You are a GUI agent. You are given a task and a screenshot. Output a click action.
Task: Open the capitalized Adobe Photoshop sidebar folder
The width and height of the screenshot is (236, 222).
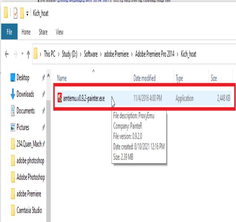(31, 177)
